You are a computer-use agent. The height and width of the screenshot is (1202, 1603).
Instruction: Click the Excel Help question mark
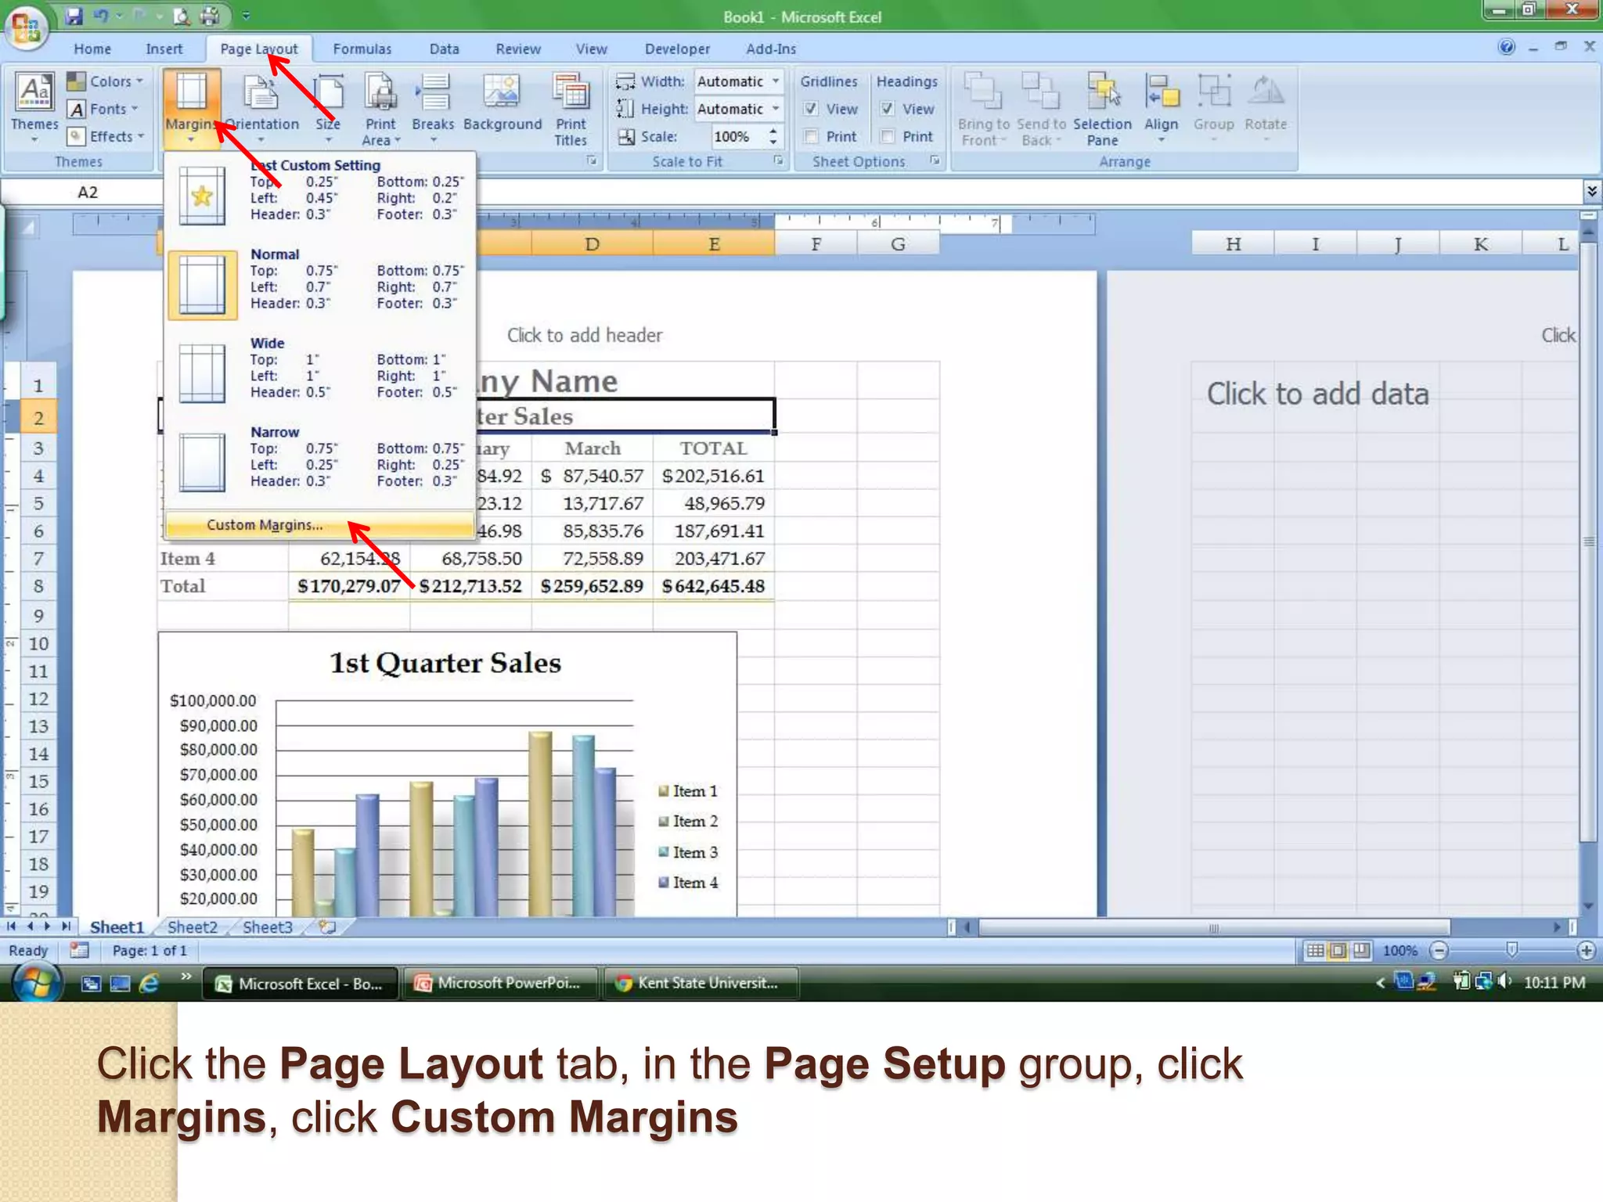tap(1506, 47)
